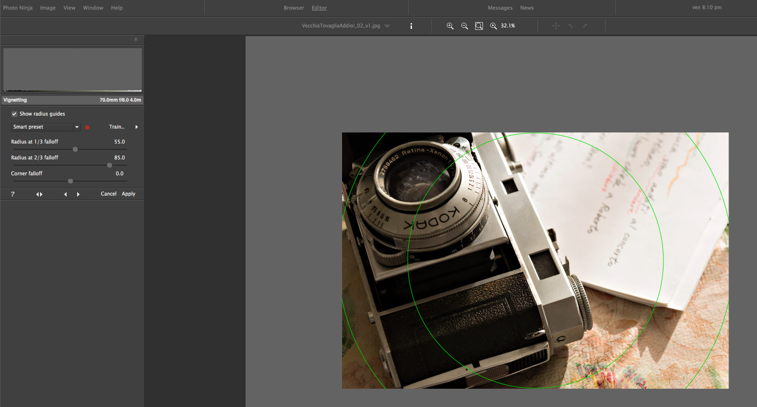This screenshot has width=757, height=407.
Task: Apply the vignetting adjustment
Action: pos(128,194)
